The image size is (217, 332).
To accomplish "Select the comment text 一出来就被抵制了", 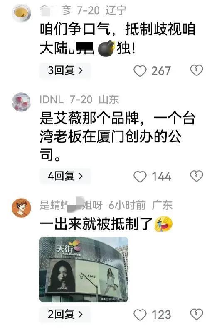I will (x=106, y=224).
